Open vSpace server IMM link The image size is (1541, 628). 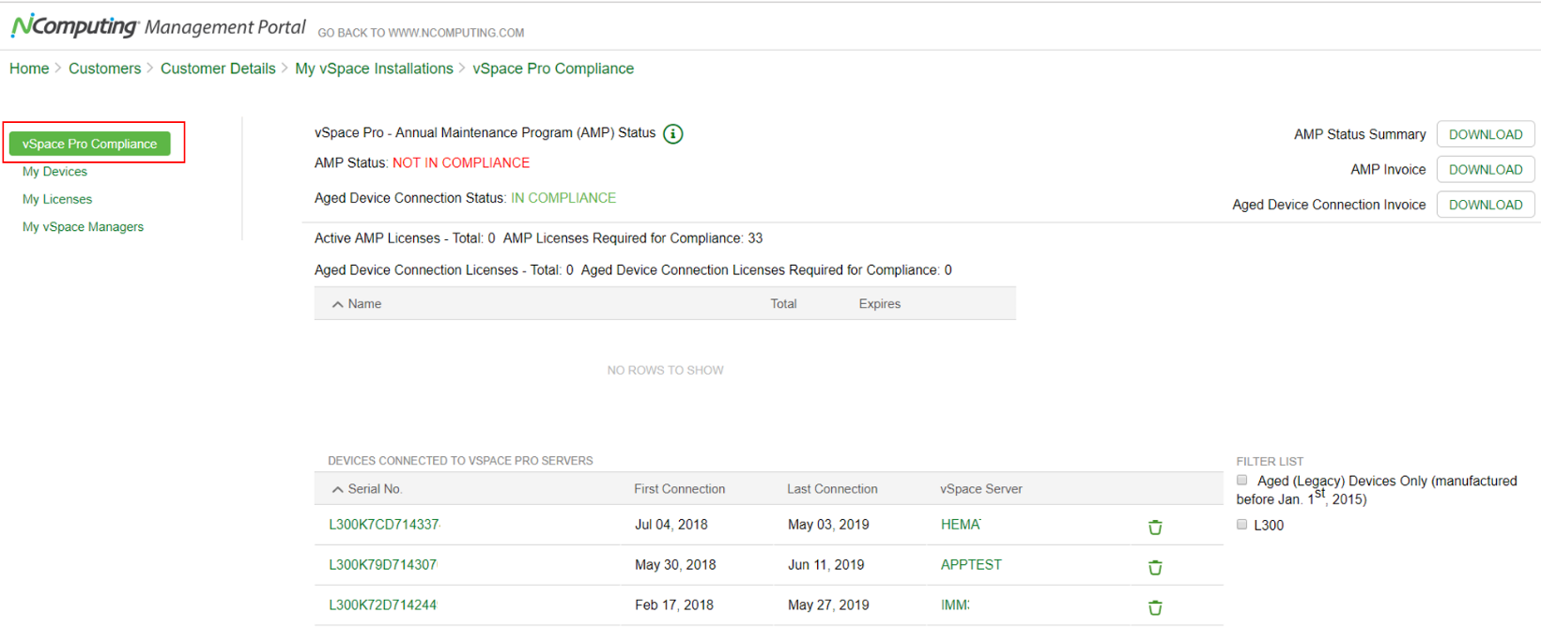tap(955, 605)
